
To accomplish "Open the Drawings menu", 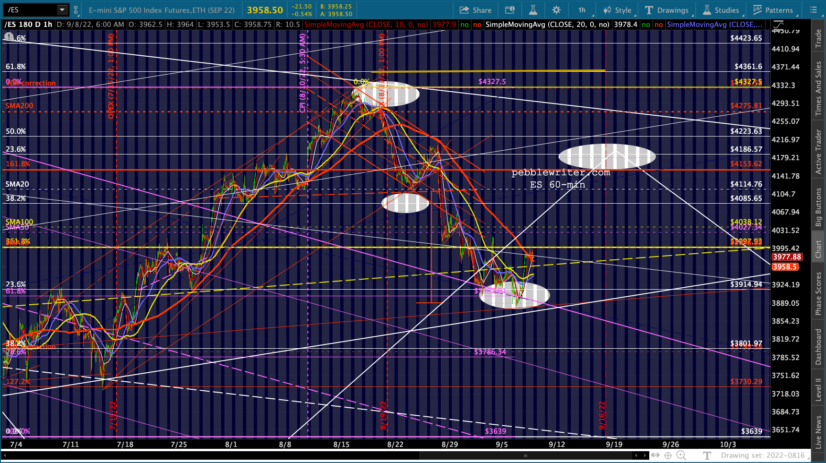I will (x=667, y=10).
